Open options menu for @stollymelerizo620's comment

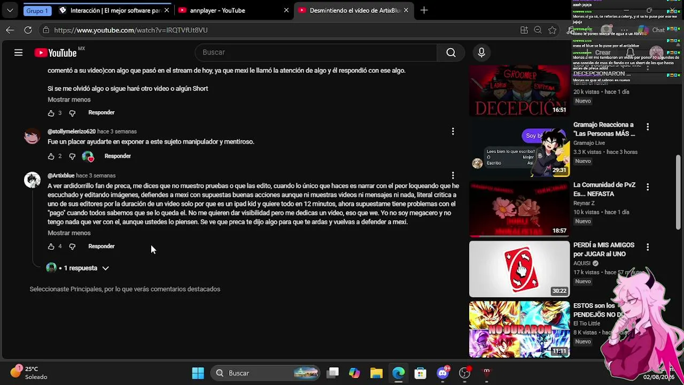453,132
